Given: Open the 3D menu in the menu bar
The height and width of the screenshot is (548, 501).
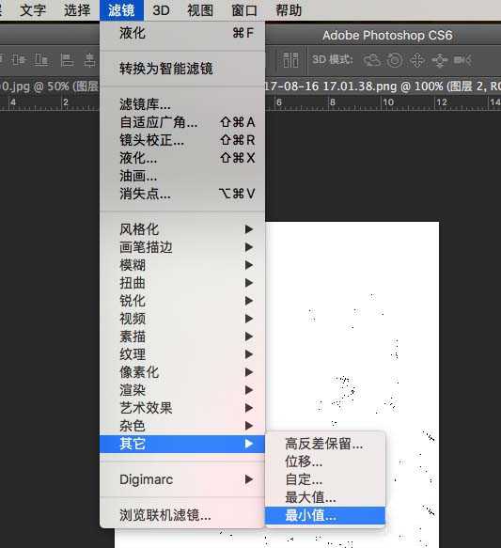Looking at the screenshot, I should pyautogui.click(x=162, y=9).
